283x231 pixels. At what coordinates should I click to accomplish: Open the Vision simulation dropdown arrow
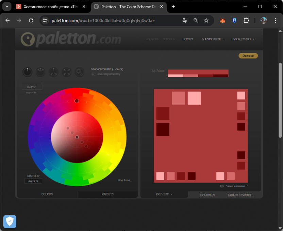point(248,186)
